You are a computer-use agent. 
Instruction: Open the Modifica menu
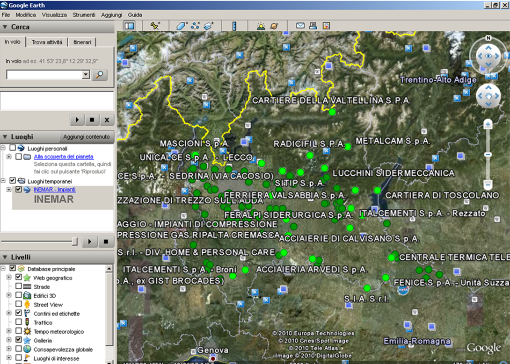point(26,15)
